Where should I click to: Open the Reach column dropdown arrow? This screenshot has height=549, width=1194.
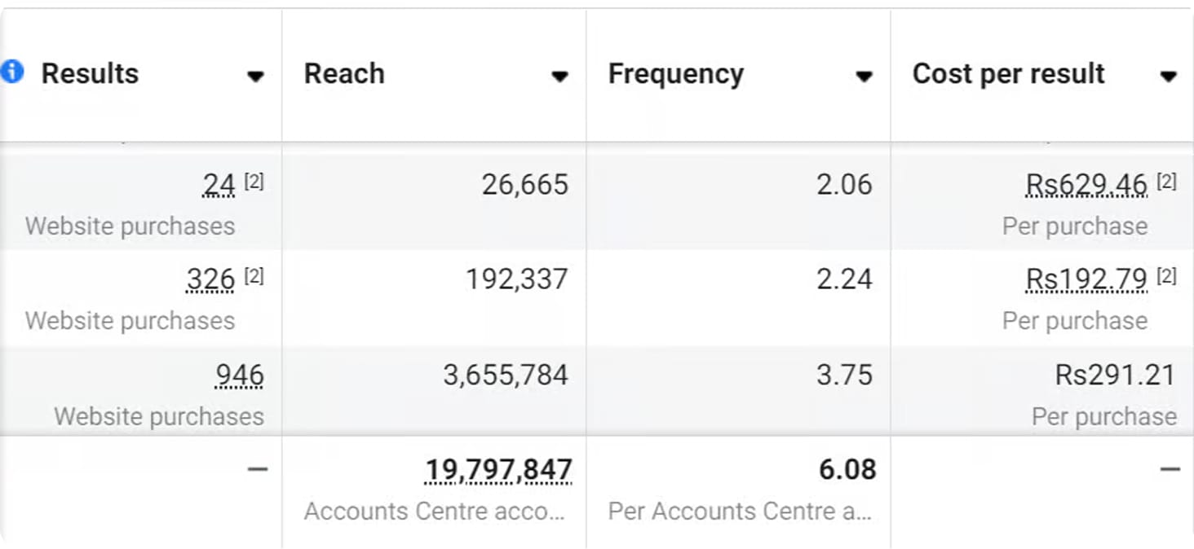[559, 77]
